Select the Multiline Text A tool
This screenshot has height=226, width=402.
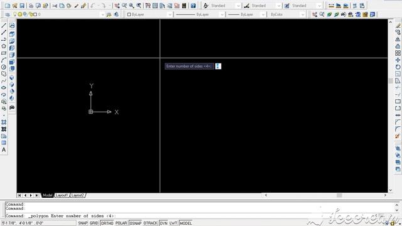click(x=4, y=150)
